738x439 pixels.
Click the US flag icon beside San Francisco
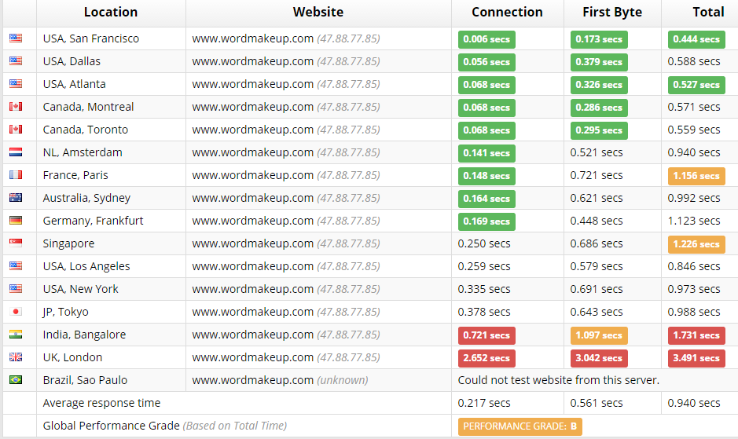pos(16,38)
